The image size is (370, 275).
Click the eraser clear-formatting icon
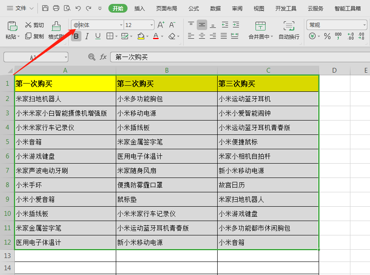point(172,36)
